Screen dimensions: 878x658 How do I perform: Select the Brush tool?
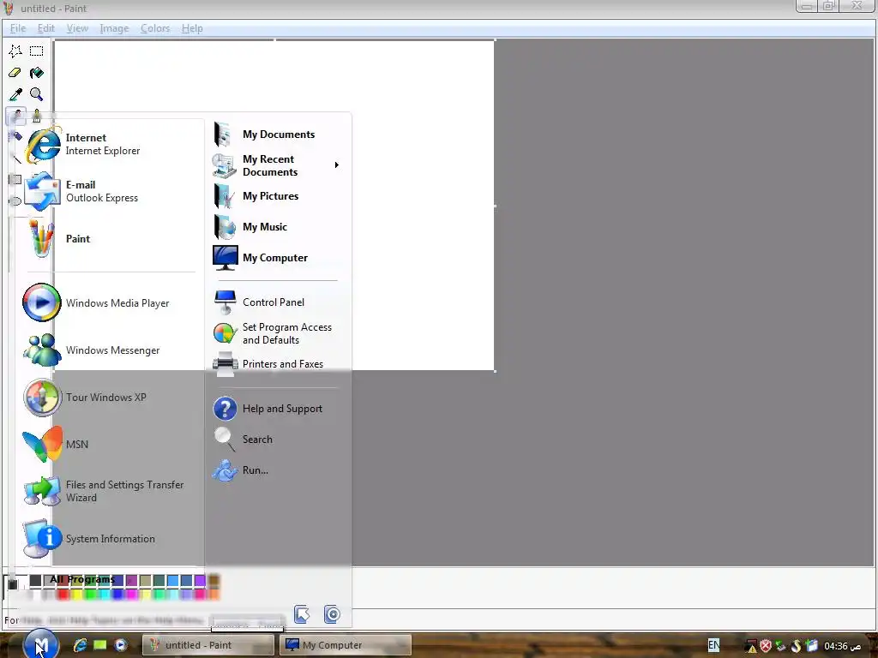[36, 116]
